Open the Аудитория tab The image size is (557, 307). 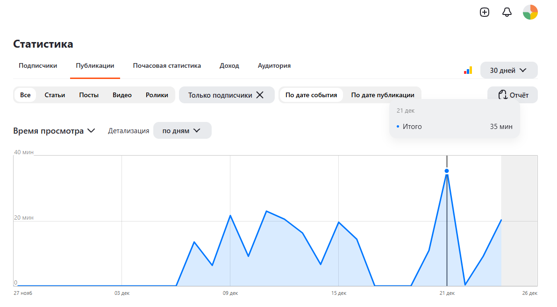pos(274,66)
